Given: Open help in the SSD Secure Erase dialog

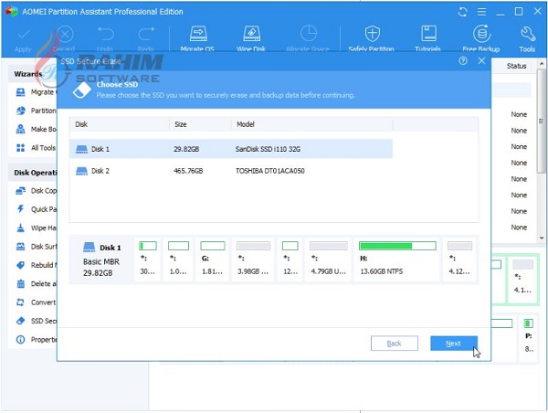Looking at the screenshot, I should pos(463,61).
